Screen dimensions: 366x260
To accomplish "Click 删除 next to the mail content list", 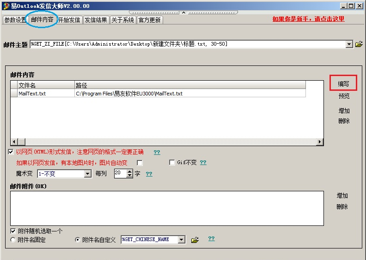I will 344,121.
